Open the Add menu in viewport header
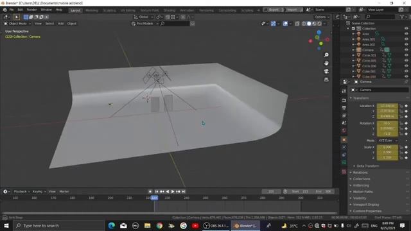This screenshot has width=411, height=231. [60, 24]
